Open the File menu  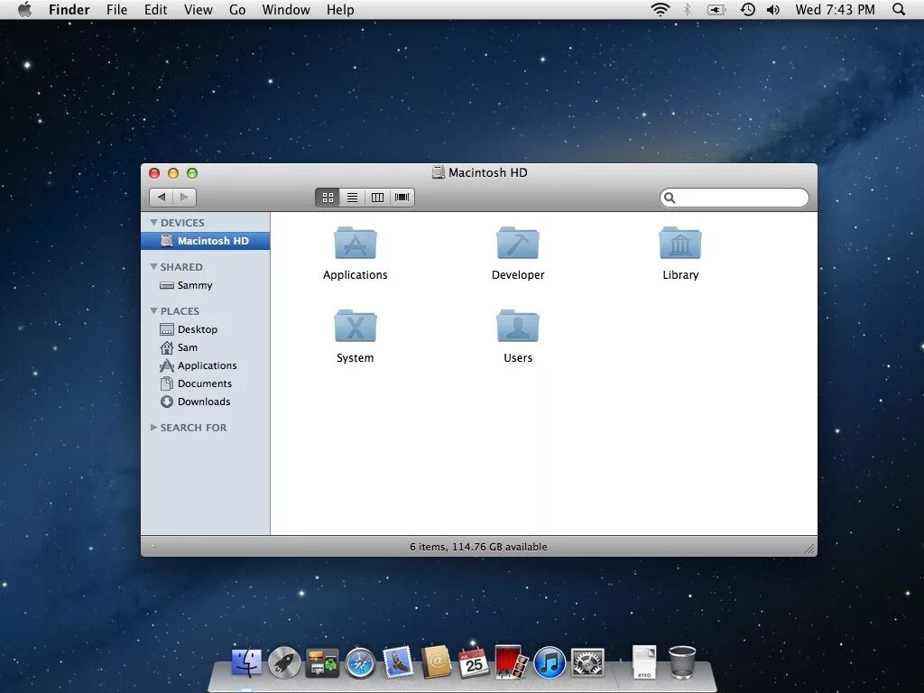(x=116, y=9)
